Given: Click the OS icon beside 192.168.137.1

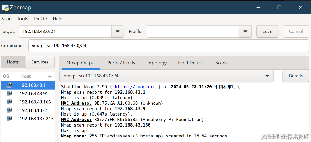Looking at the screenshot, I should click(x=9, y=110).
